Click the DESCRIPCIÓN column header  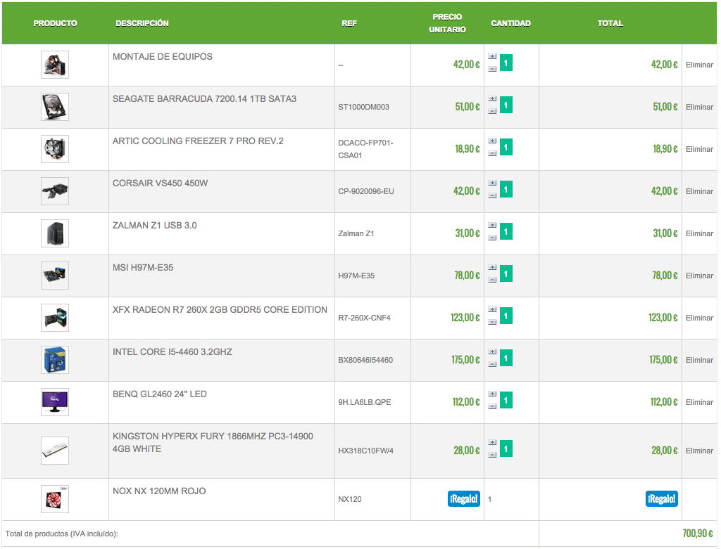click(142, 23)
